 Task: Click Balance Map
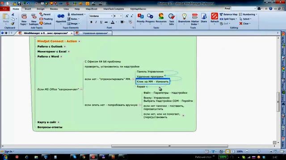[x=228, y=14]
